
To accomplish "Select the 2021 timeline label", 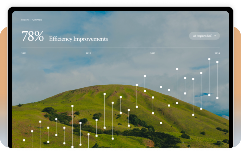I will click(24, 53).
